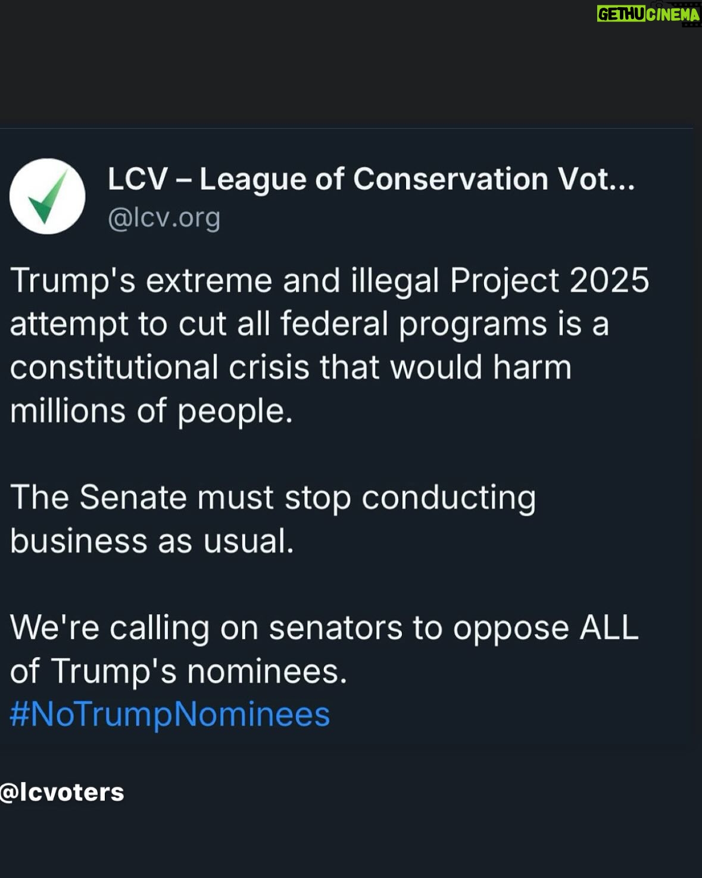Image resolution: width=702 pixels, height=878 pixels.
Task: Expand the truncated name at the ellipsis
Action: point(623,186)
